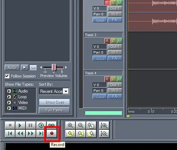The height and width of the screenshot is (150, 177).
Task: Click the empty Track 3 timeline lane
Action: (x=153, y=50)
